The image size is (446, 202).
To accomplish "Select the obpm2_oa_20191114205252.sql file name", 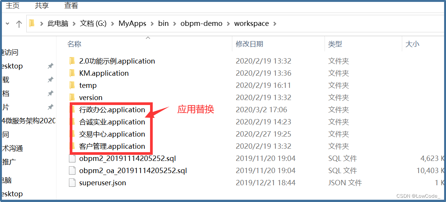I will click(133, 170).
